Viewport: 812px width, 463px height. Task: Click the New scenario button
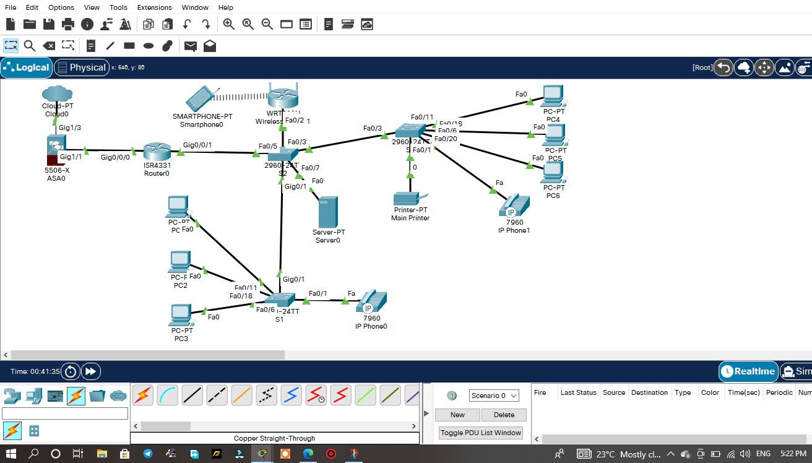click(457, 415)
